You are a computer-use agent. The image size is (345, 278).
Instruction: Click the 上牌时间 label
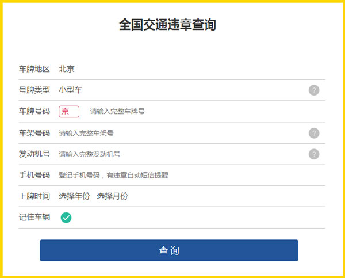point(34,196)
